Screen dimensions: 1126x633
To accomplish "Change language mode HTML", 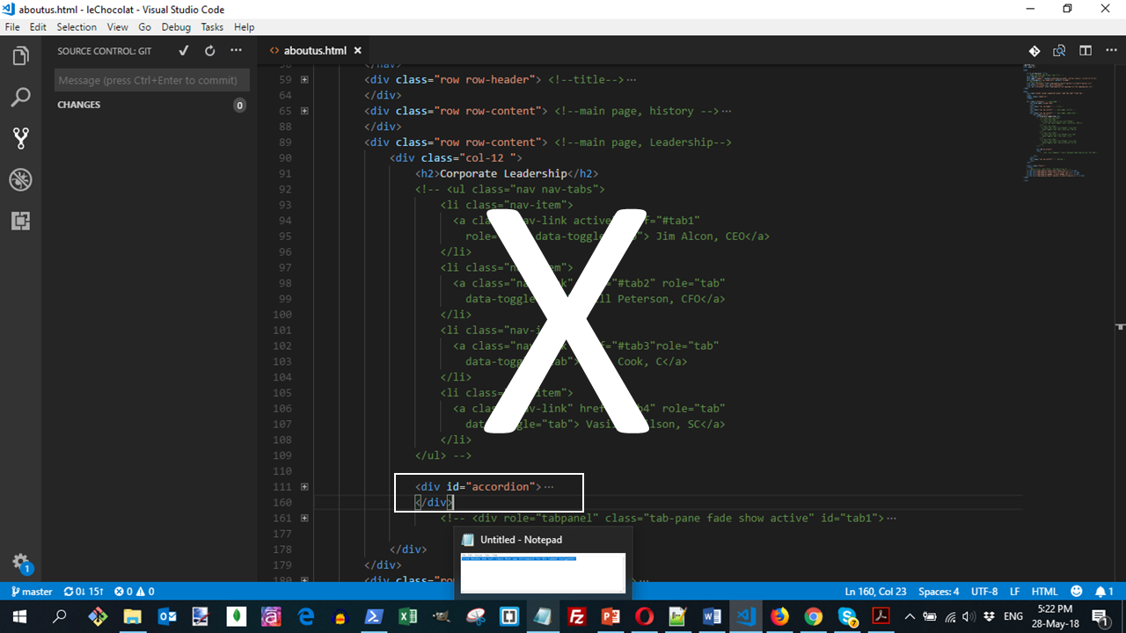I will click(x=1044, y=592).
